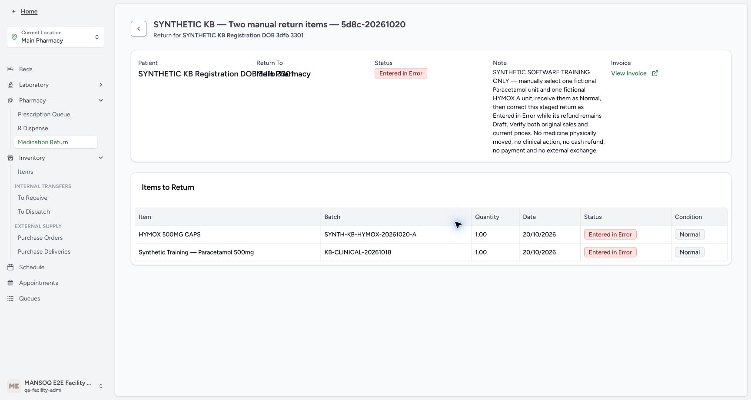Viewport: 751px width, 400px height.
Task: Expand the Laboratory menu chevron
Action: [x=101, y=85]
